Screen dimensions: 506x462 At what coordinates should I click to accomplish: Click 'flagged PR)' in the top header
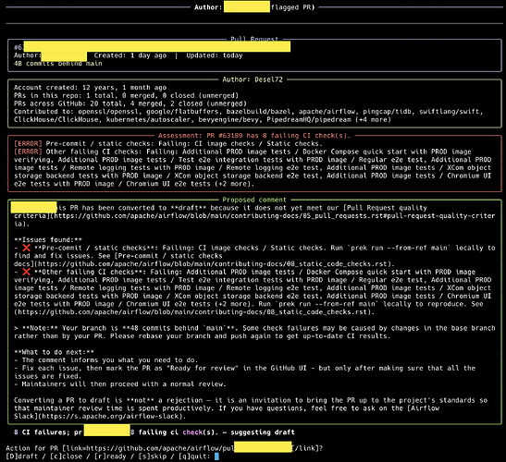click(x=292, y=7)
